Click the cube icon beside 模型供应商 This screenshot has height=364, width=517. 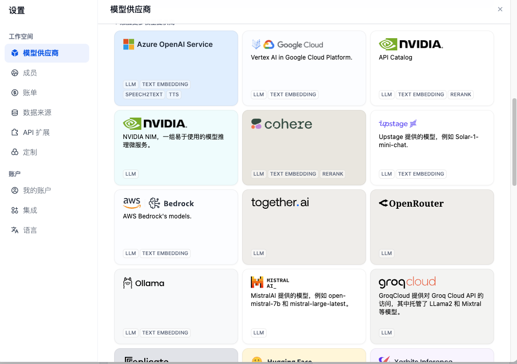click(14, 53)
